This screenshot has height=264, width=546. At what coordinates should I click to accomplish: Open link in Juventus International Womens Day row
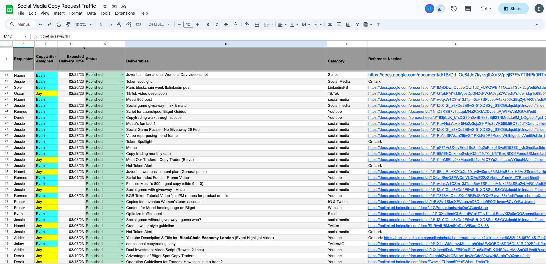click(457, 75)
